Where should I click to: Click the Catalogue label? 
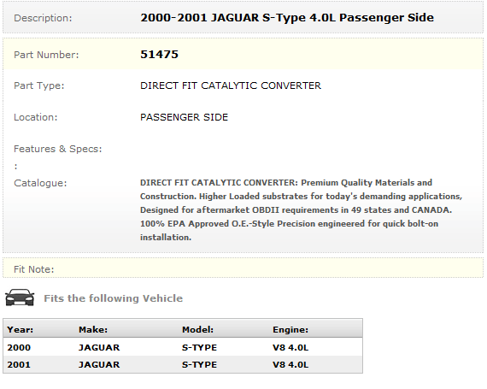click(40, 183)
